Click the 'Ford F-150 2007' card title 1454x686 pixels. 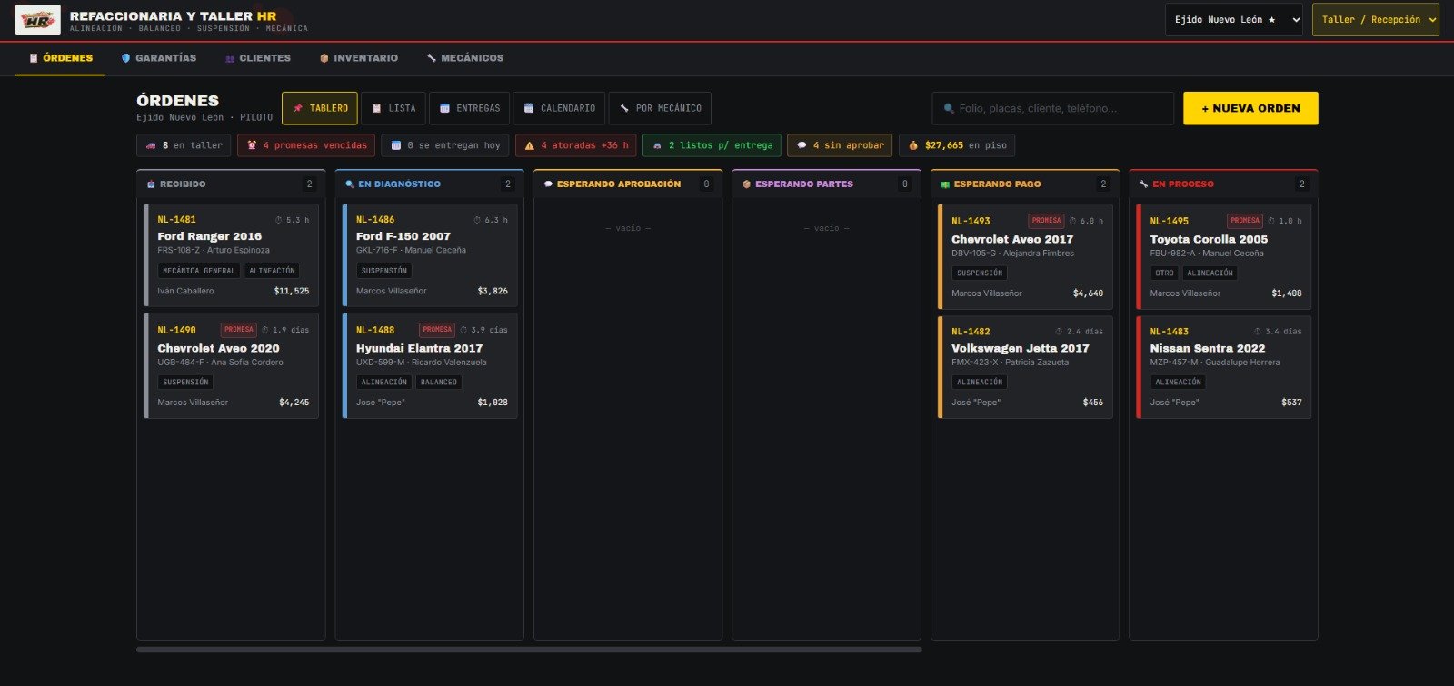pos(403,236)
